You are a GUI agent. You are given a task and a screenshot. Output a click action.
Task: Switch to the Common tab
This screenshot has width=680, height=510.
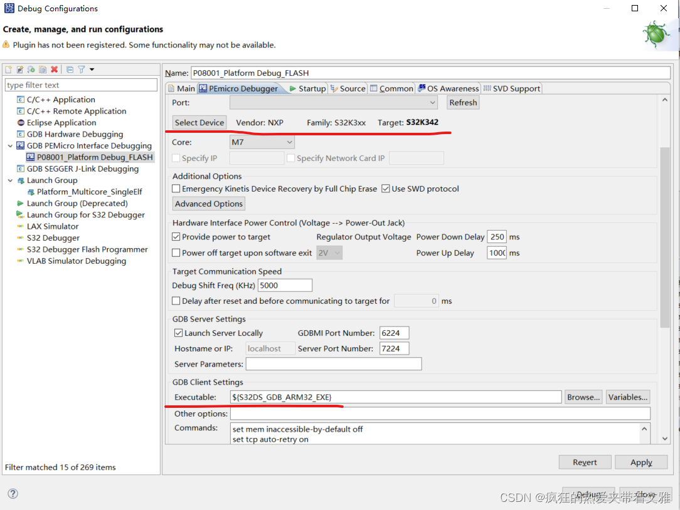(x=391, y=88)
